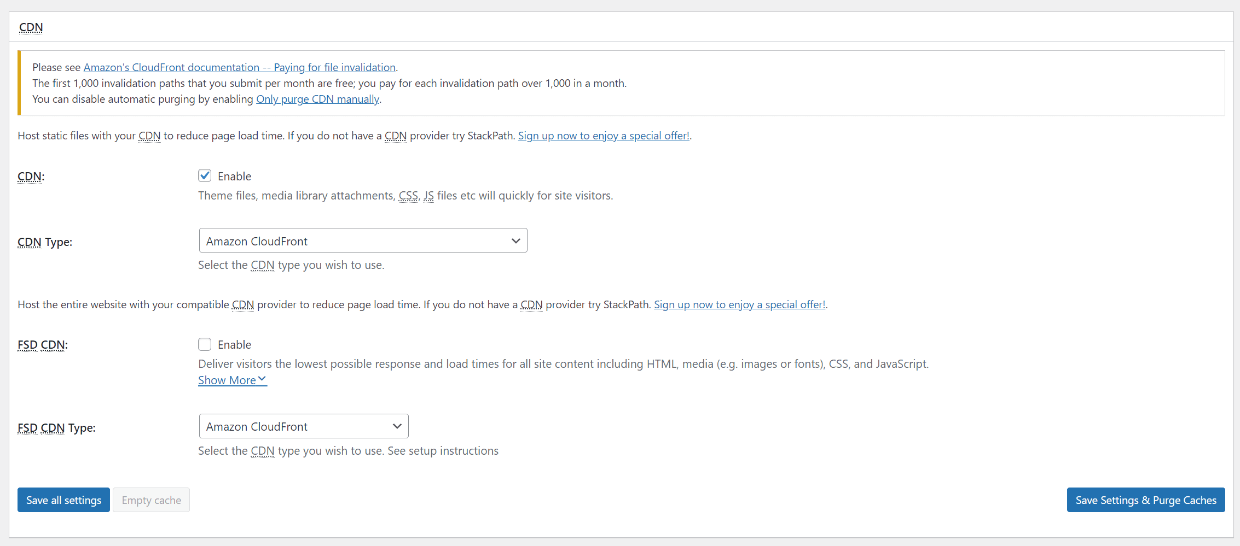Click the 'FSD CDN:' field label
The width and height of the screenshot is (1240, 546).
click(43, 345)
